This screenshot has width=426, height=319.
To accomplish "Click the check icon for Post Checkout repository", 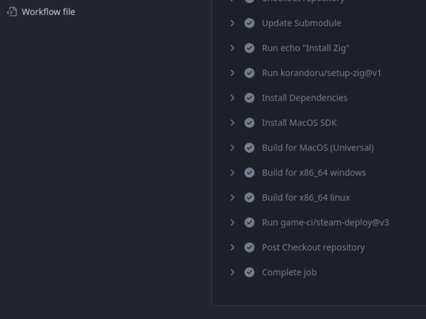I will coord(249,247).
